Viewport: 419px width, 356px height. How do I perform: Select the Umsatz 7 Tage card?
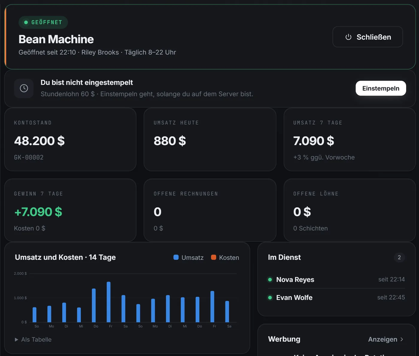pos(350,139)
